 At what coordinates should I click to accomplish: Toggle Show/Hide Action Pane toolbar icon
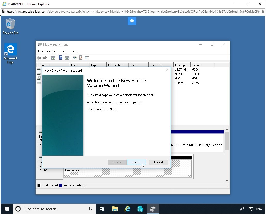tap(67, 58)
